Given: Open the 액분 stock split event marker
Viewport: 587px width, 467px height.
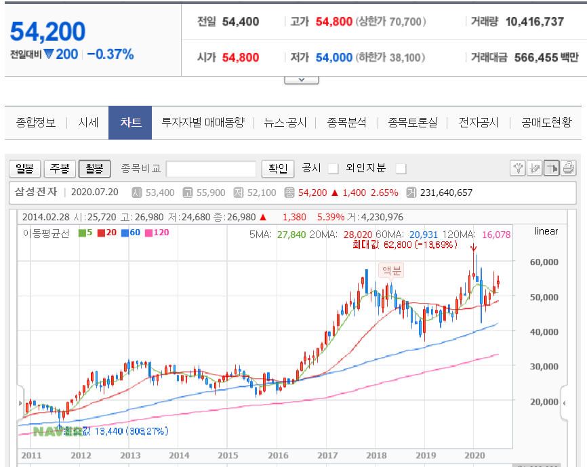Looking at the screenshot, I should tap(391, 270).
